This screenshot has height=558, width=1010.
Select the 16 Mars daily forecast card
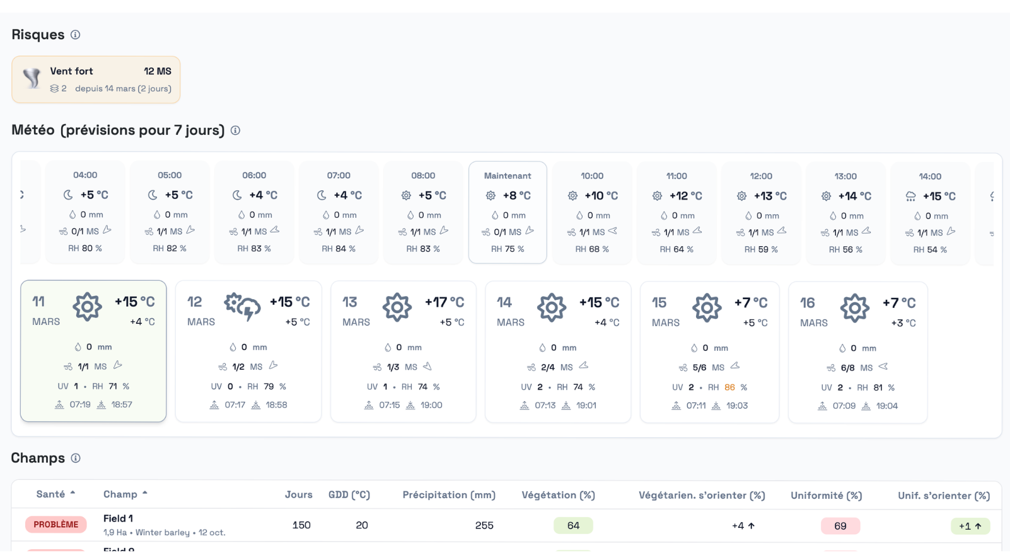(857, 352)
